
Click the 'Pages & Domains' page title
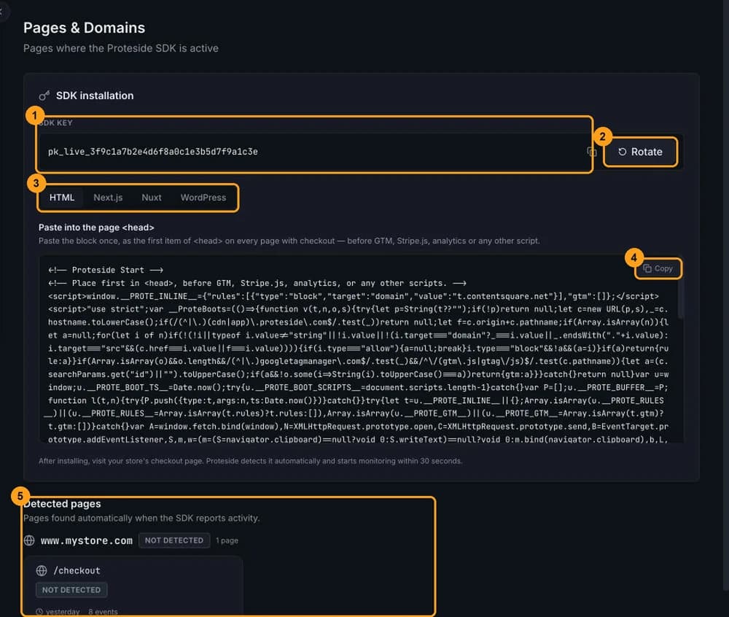84,28
